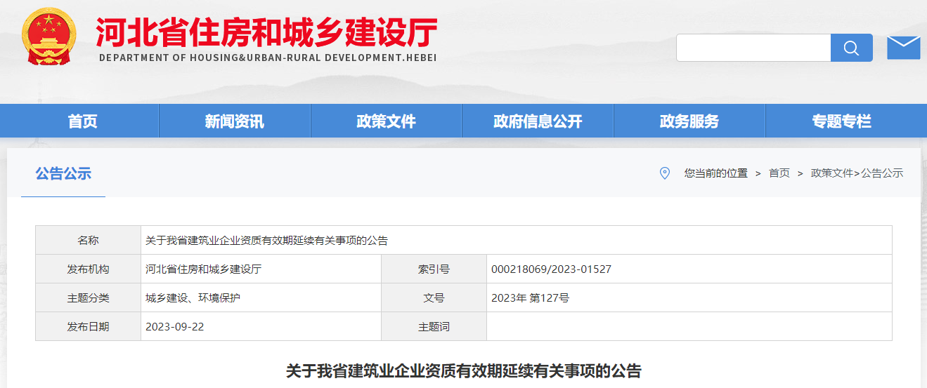Click the 首页 breadcrumb link
The image size is (927, 388).
pyautogui.click(x=779, y=173)
